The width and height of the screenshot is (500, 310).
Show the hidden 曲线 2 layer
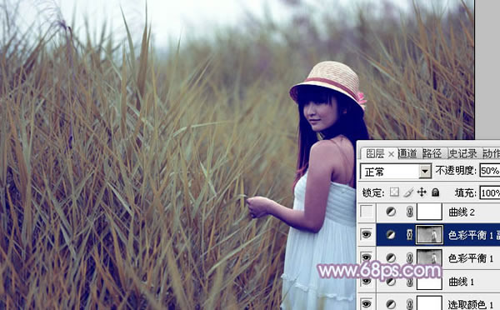tap(367, 212)
